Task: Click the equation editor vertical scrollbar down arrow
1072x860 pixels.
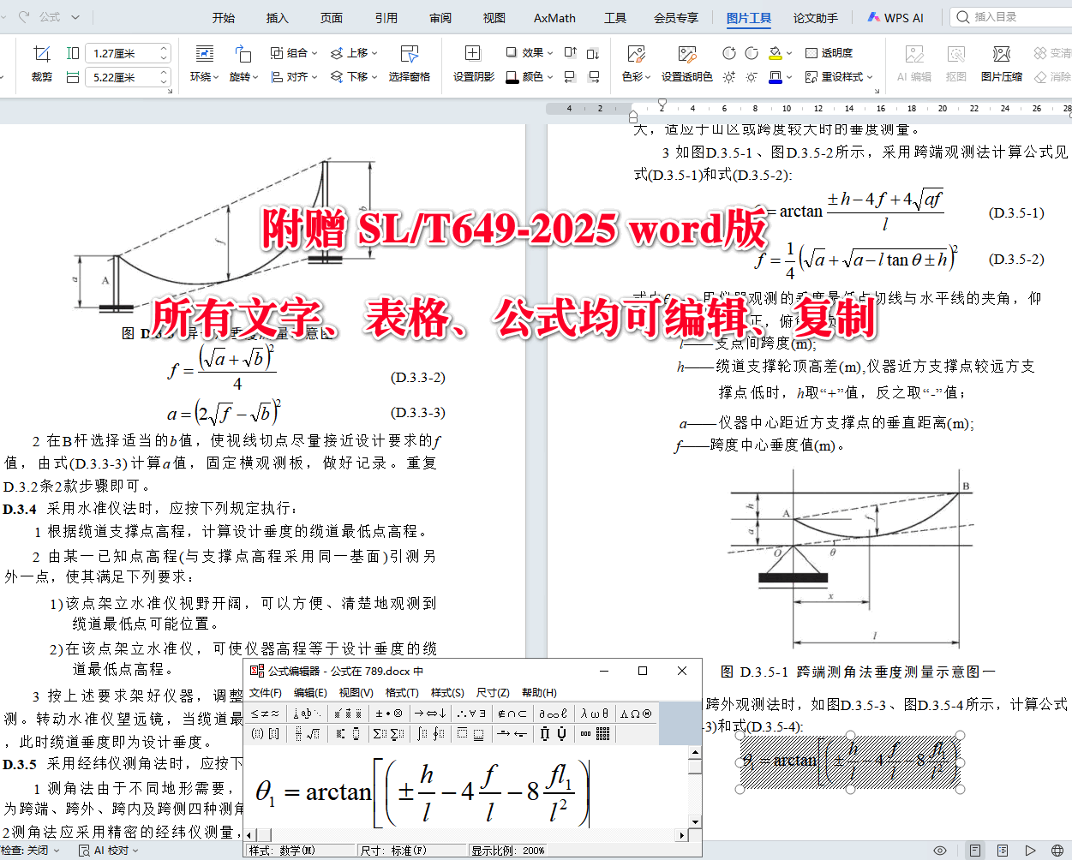Action: click(x=695, y=821)
